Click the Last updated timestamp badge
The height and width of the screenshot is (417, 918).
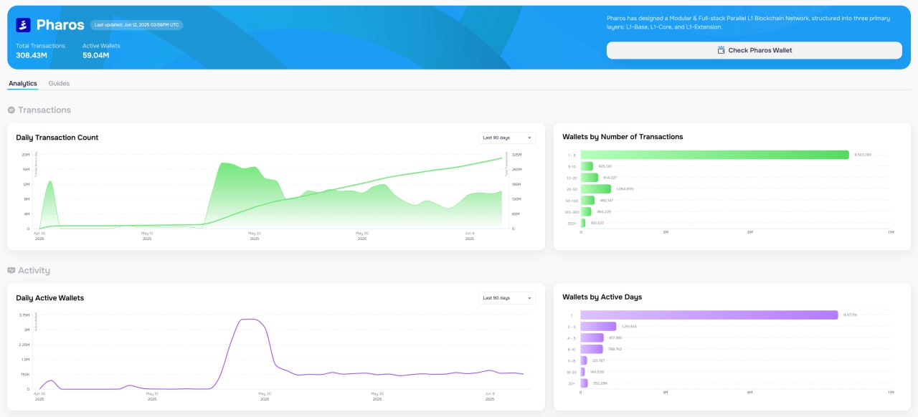pos(137,25)
